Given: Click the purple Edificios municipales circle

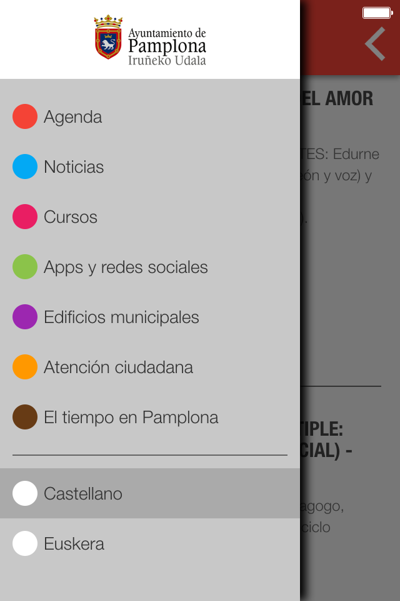Looking at the screenshot, I should tap(25, 317).
